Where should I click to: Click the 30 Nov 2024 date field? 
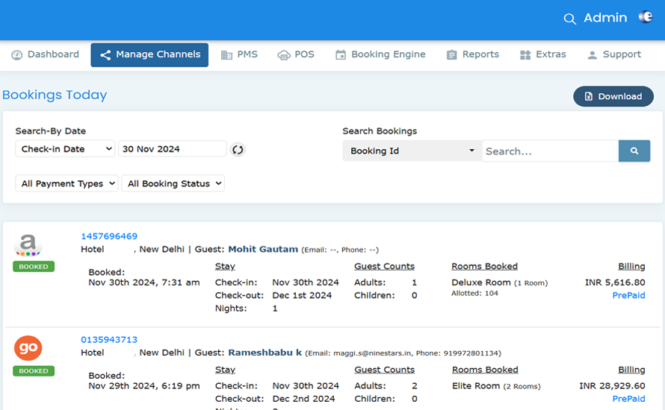(x=172, y=149)
